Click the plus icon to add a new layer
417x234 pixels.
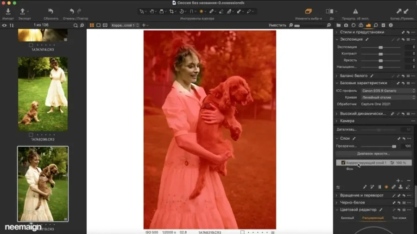(x=398, y=181)
